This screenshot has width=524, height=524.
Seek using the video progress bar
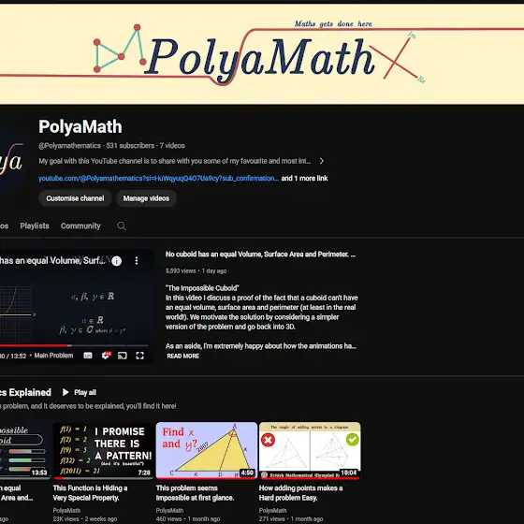pos(74,345)
